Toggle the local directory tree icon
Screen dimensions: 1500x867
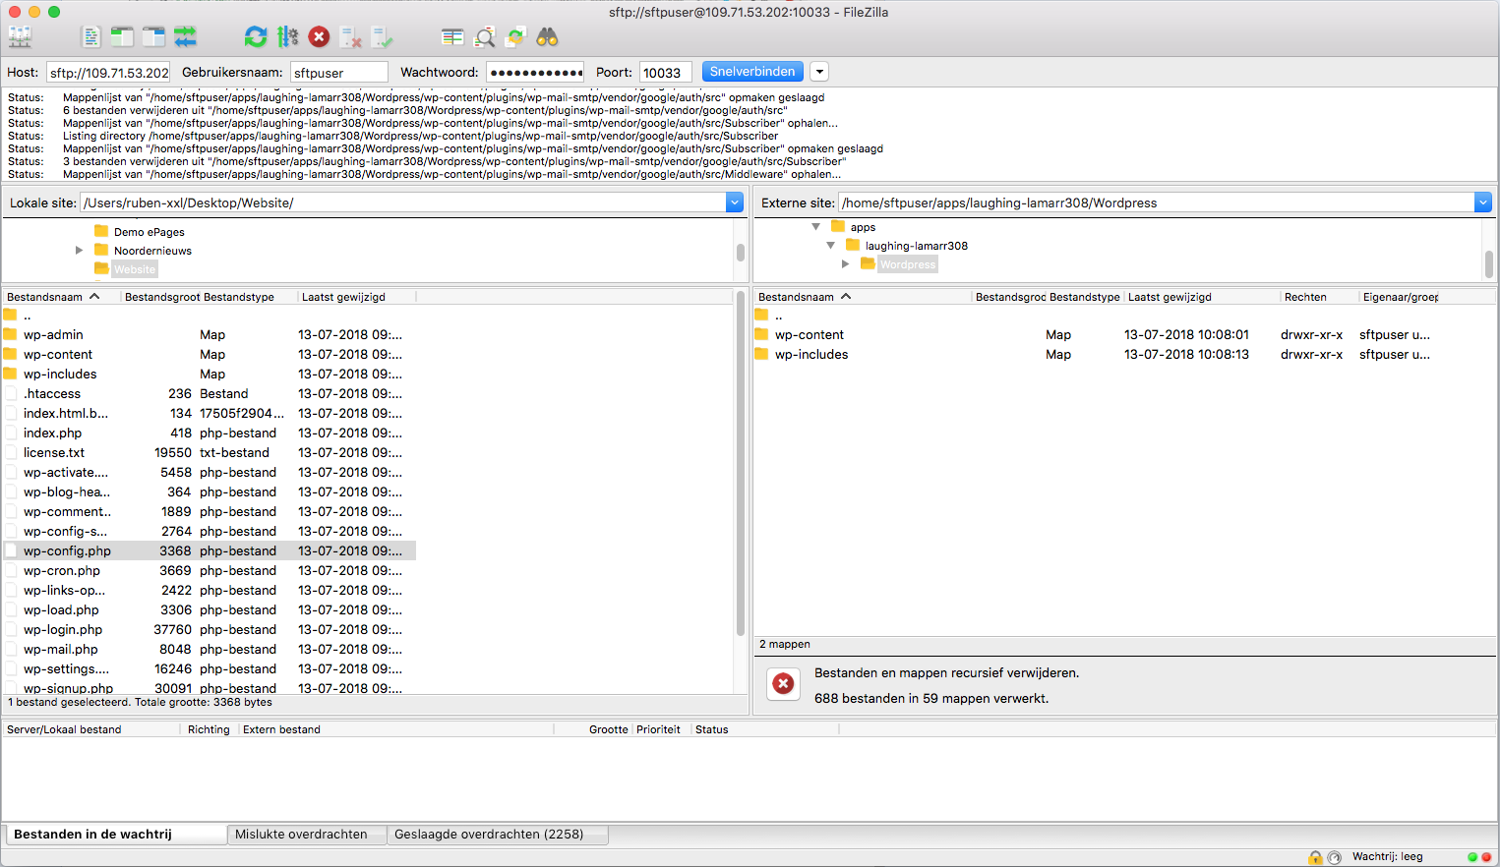pos(122,37)
